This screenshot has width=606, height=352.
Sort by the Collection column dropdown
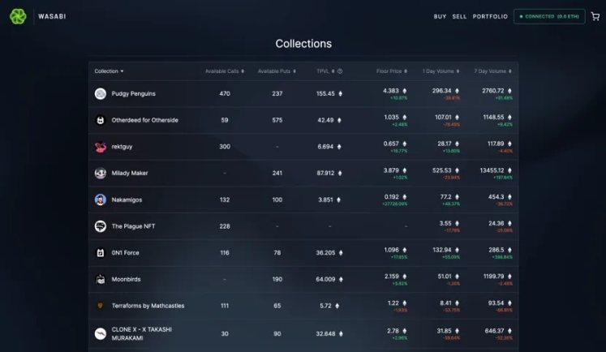pyautogui.click(x=109, y=71)
